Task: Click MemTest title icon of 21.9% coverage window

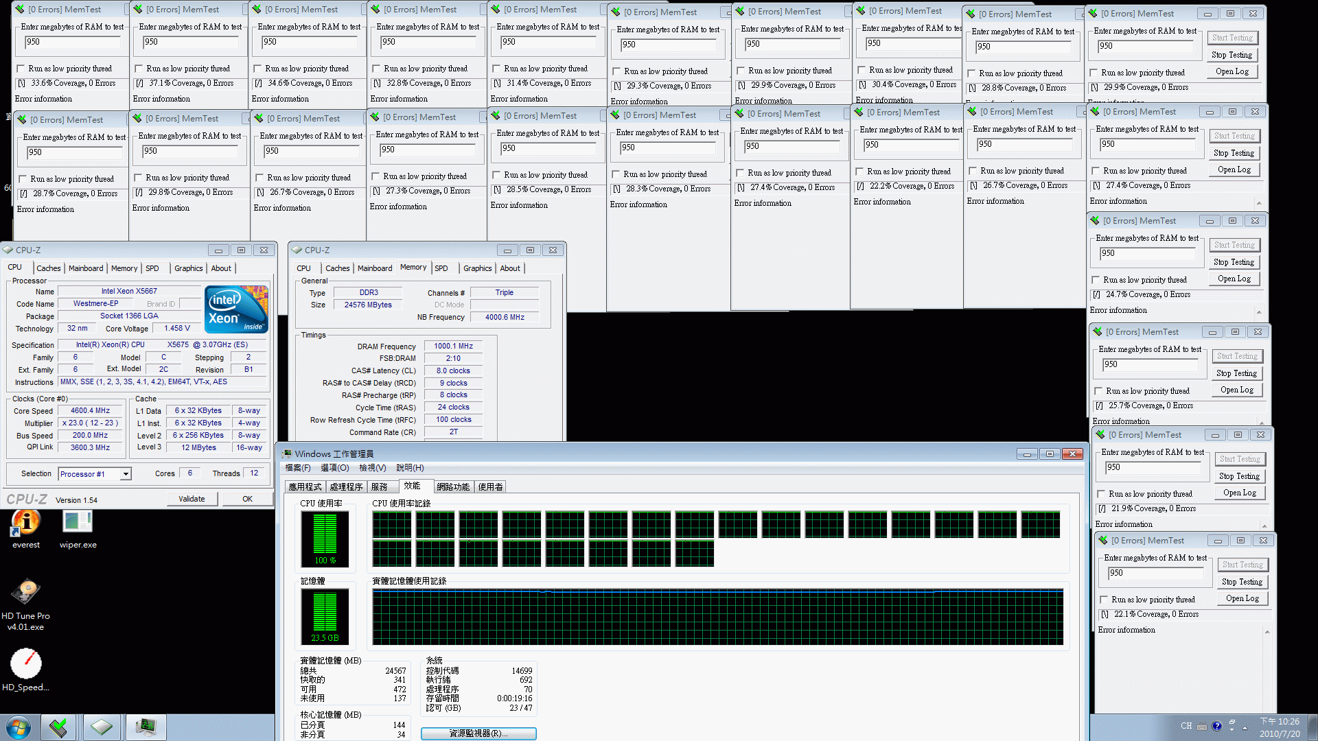Action: [x=1100, y=434]
